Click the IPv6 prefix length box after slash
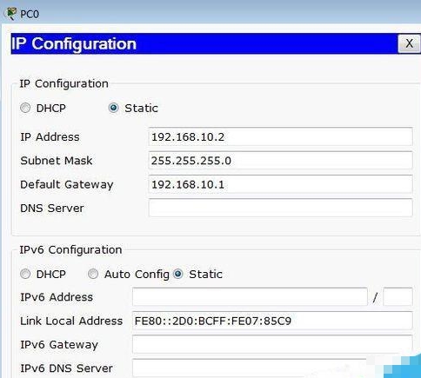Screen dimensions: 421x378 coord(398,297)
